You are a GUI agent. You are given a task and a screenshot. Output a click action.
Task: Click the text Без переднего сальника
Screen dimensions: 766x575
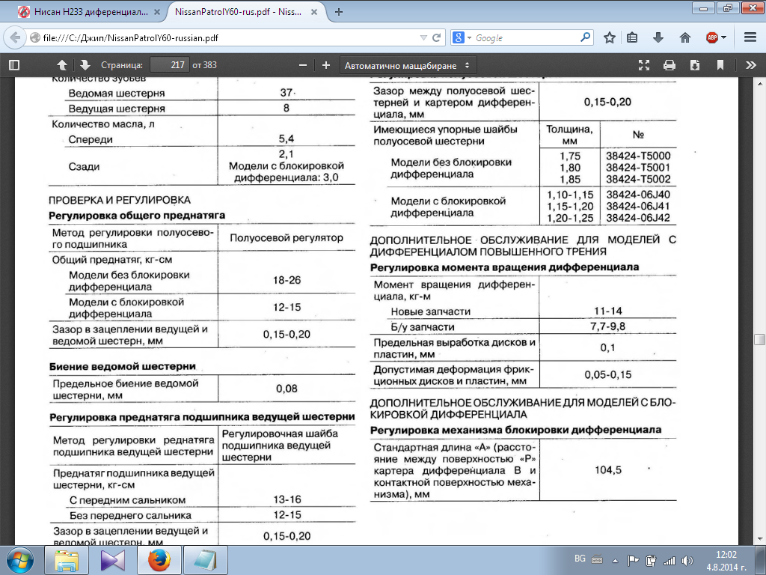(130, 515)
